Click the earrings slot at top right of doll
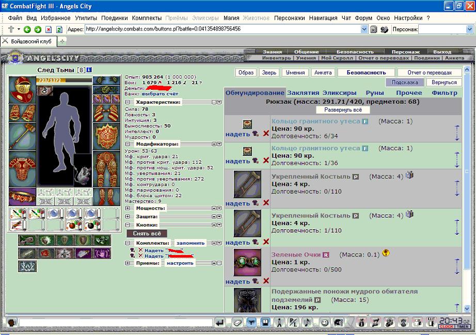The width and height of the screenshot is (476, 335). click(x=106, y=81)
